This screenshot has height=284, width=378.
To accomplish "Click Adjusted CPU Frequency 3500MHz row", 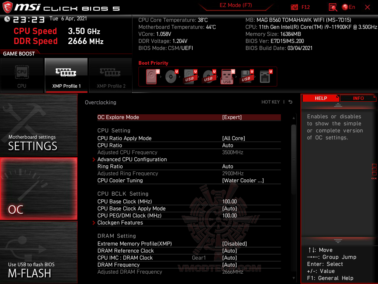I will (189, 152).
